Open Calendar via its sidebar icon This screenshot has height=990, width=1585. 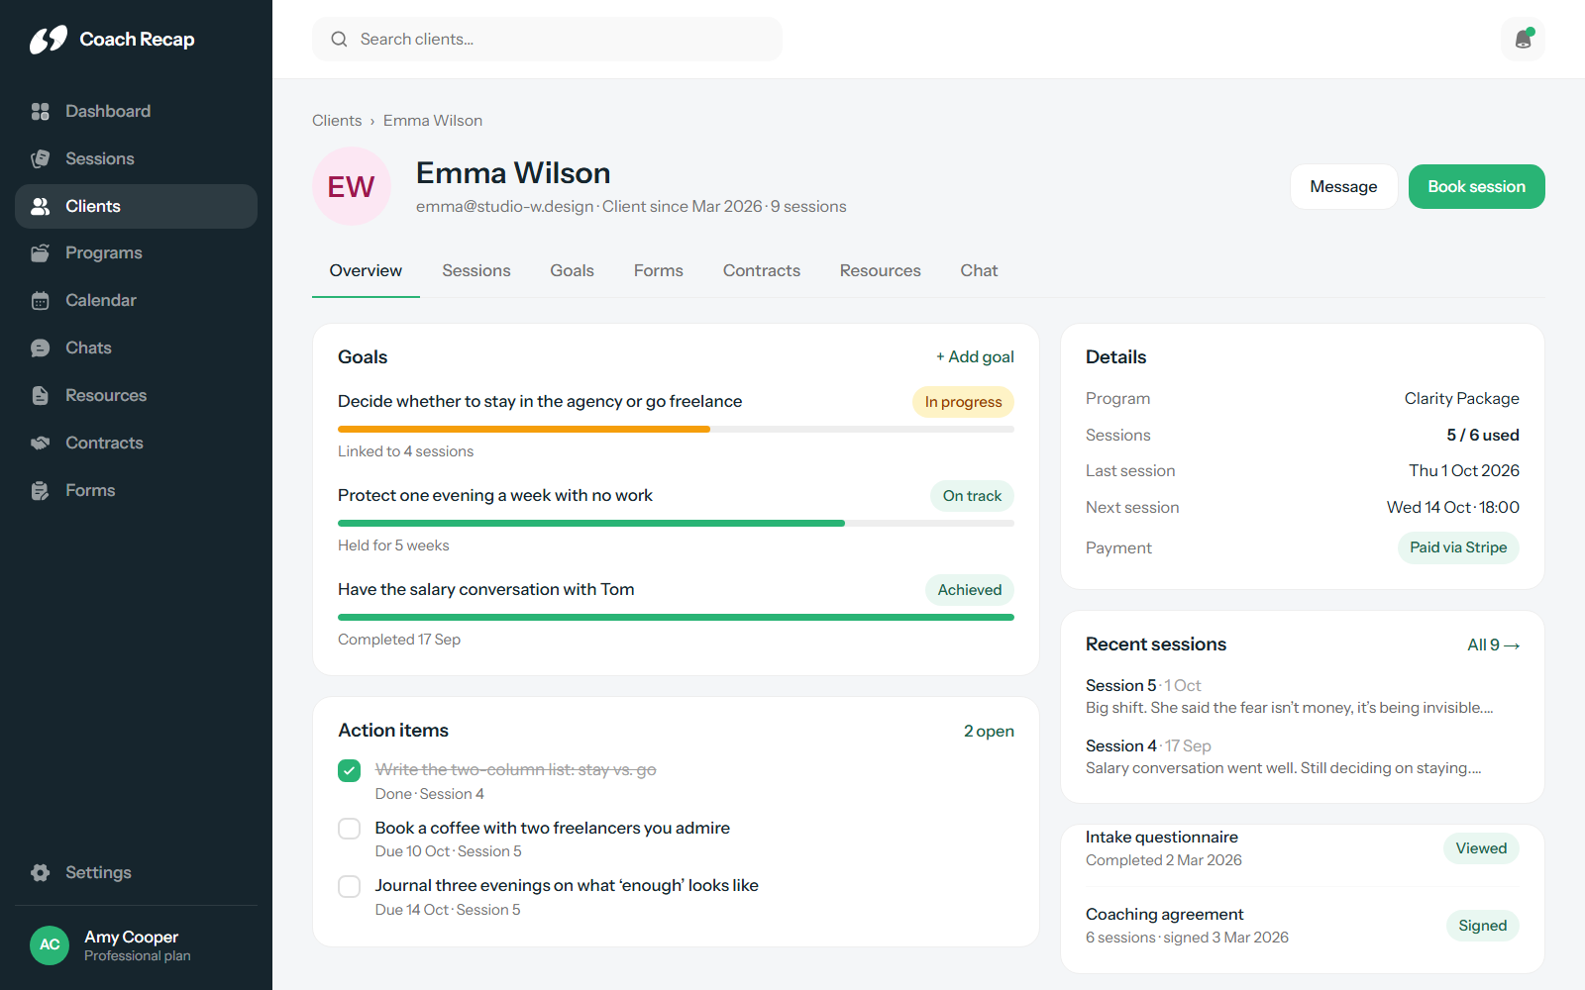click(x=41, y=301)
